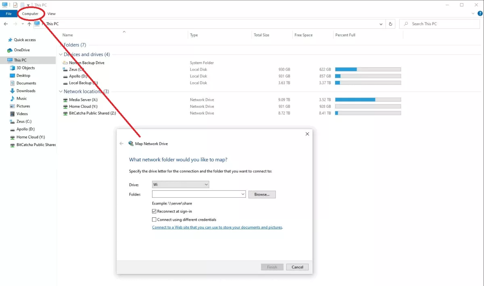Select the Norton Backup Drive icon
Screen dimensions: 484x286
pos(65,63)
